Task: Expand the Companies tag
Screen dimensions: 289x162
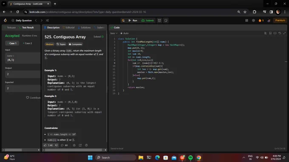Action: [x=75, y=44]
